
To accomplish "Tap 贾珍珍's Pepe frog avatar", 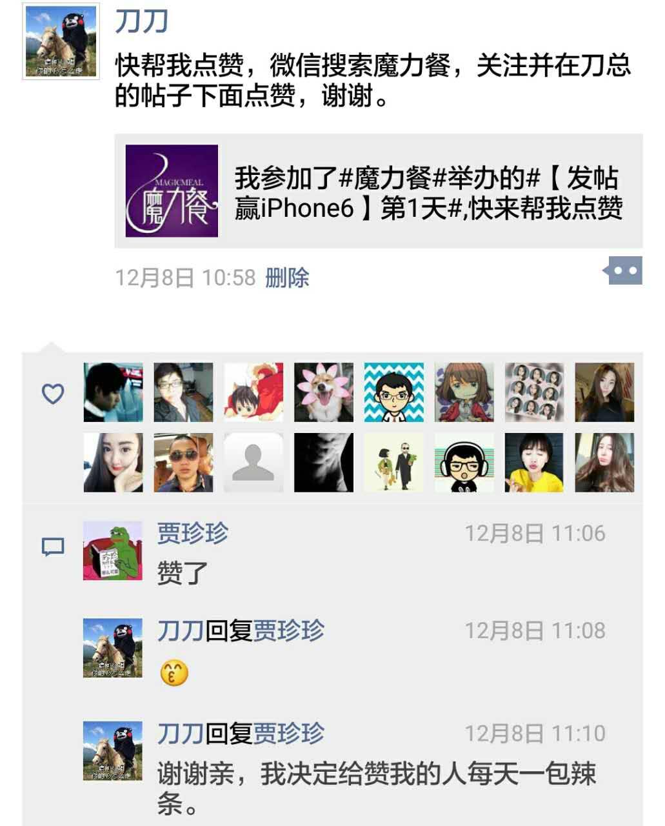I will coord(113,550).
